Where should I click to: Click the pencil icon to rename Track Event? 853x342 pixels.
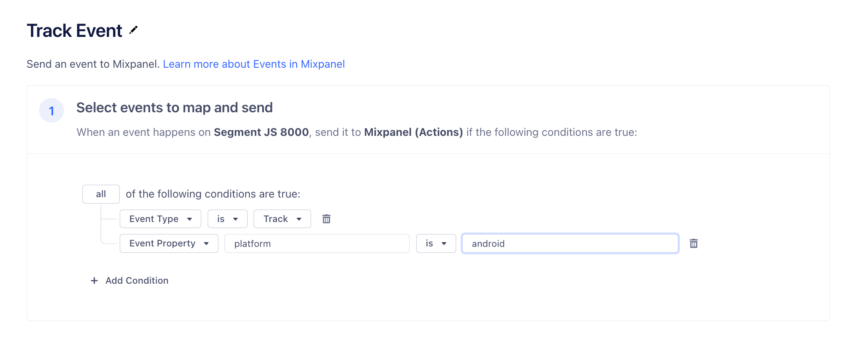tap(133, 30)
